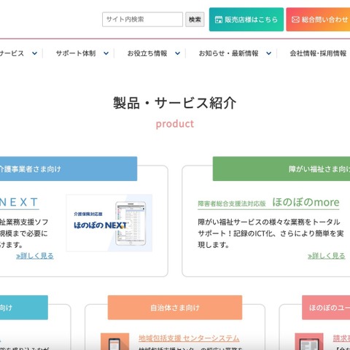Screen dimensions: 350x350
Task: Open the お役立ち情報 menu item
Action: 147,53
